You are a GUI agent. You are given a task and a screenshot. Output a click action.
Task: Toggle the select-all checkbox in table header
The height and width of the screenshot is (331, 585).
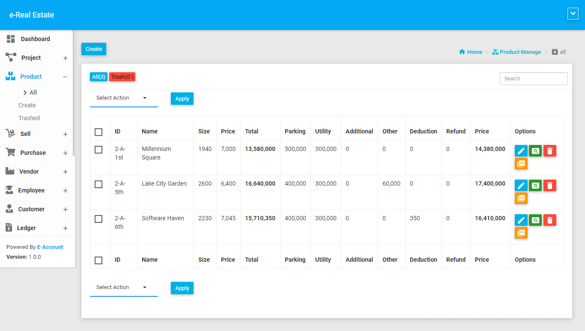[x=98, y=132]
